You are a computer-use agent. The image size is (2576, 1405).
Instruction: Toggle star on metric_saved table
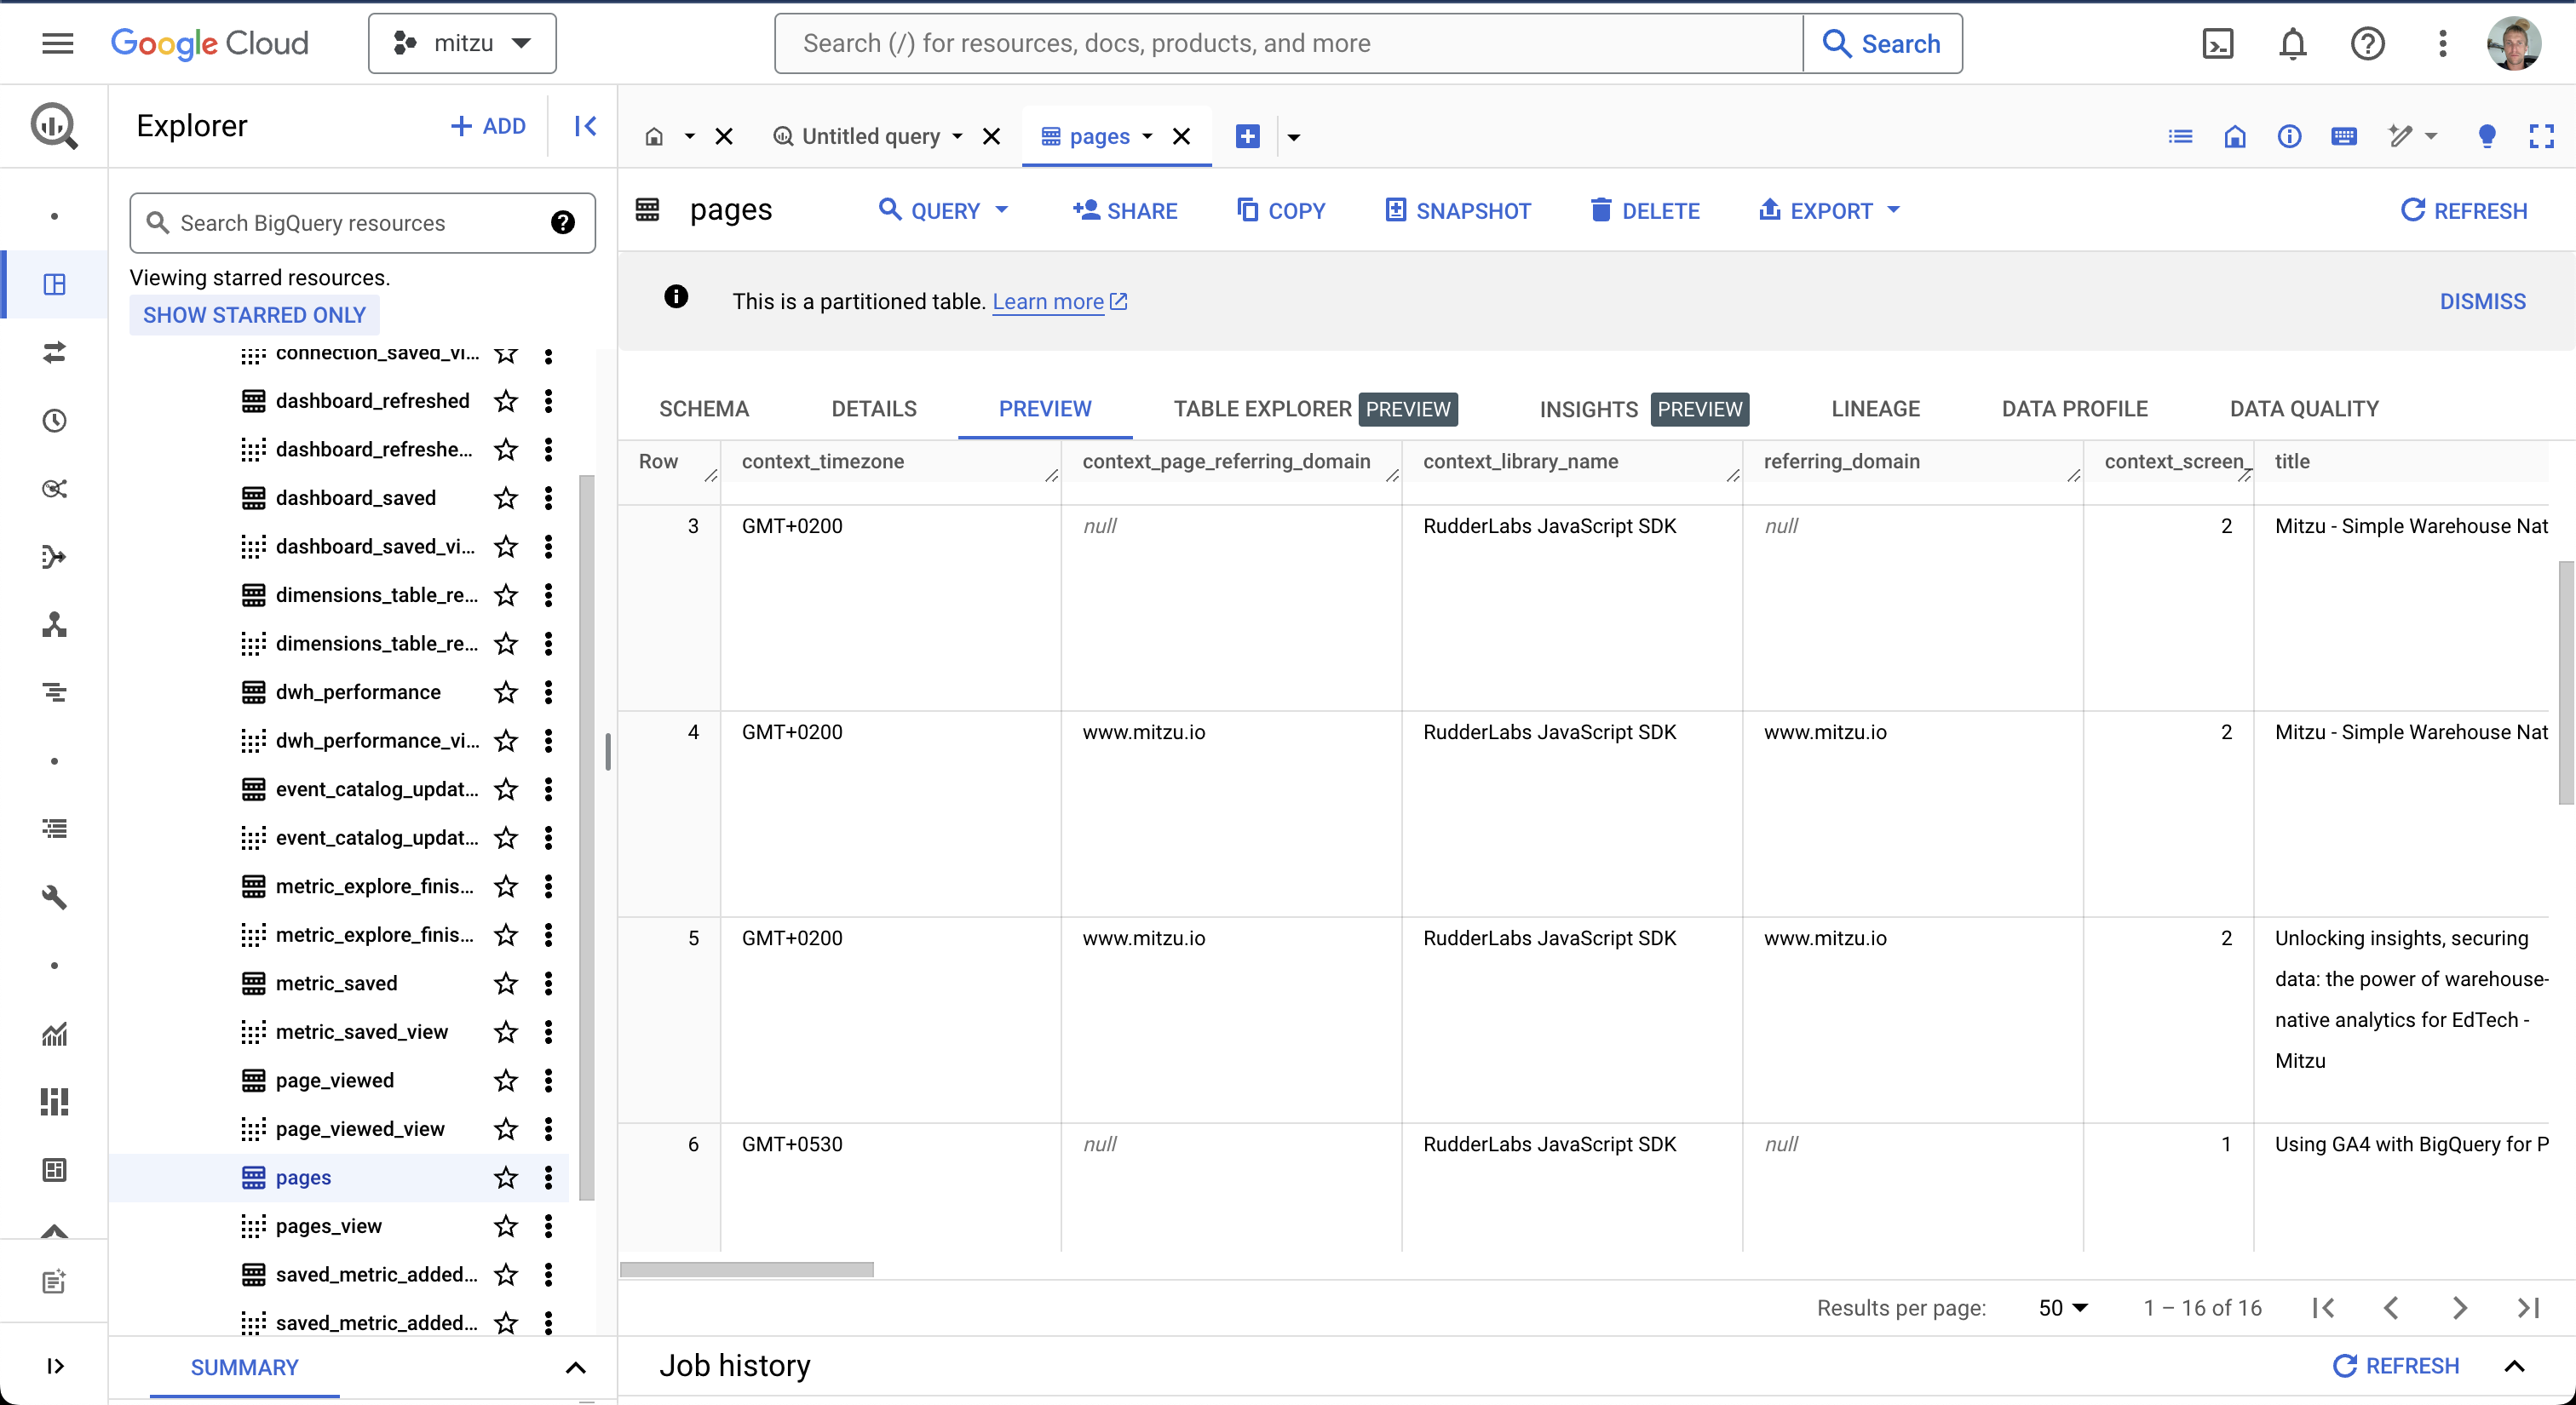click(506, 983)
